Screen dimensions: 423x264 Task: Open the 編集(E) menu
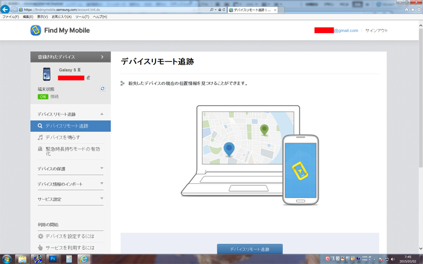(x=28, y=17)
